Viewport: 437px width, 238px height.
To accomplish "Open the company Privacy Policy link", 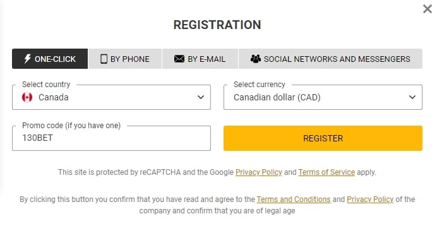I will click(x=370, y=199).
